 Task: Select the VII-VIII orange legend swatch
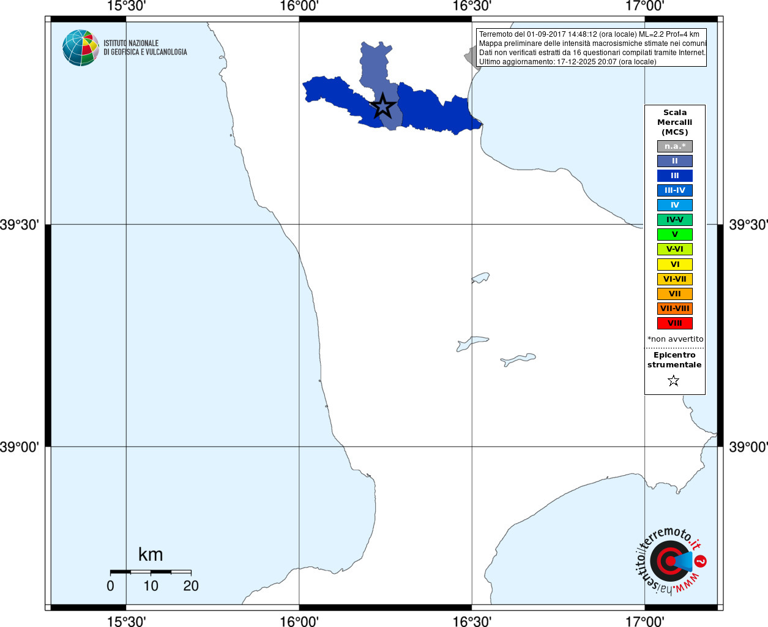click(x=675, y=309)
